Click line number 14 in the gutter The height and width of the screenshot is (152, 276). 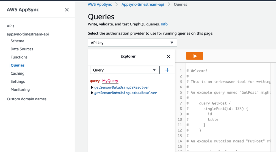(180, 141)
